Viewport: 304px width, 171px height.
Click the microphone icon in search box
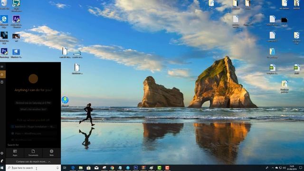coord(57,168)
